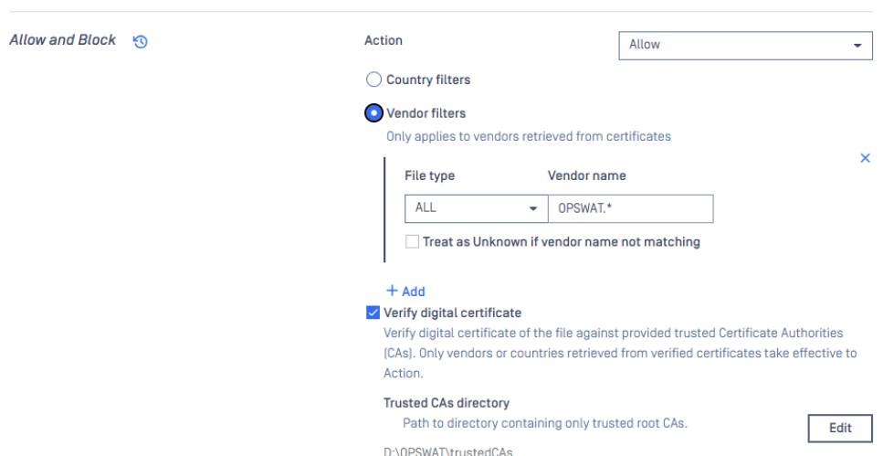
Task: Click the reset history icon beside Allow and Block
Action: pos(141,42)
